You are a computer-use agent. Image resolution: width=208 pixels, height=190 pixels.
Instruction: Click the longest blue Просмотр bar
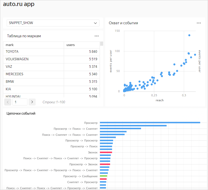tap(150, 122)
